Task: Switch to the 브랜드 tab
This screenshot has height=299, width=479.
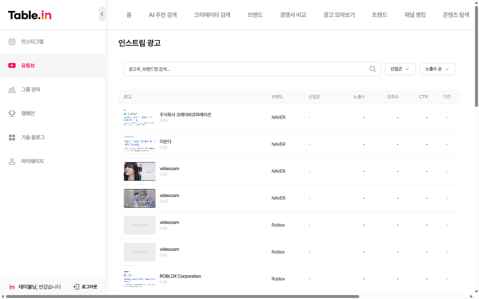Action: point(255,15)
